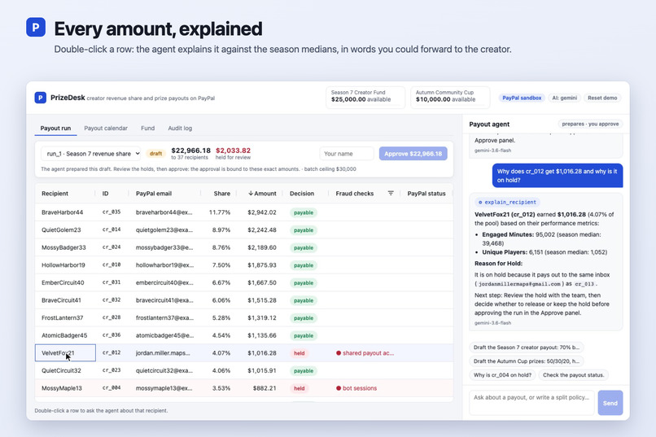Screen dimensions: 656x437
Task: Select the AtomicBadger45 recipient cell
Action: [65, 335]
